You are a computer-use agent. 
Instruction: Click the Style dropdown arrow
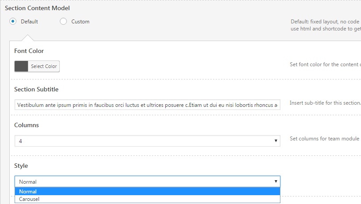pos(276,181)
